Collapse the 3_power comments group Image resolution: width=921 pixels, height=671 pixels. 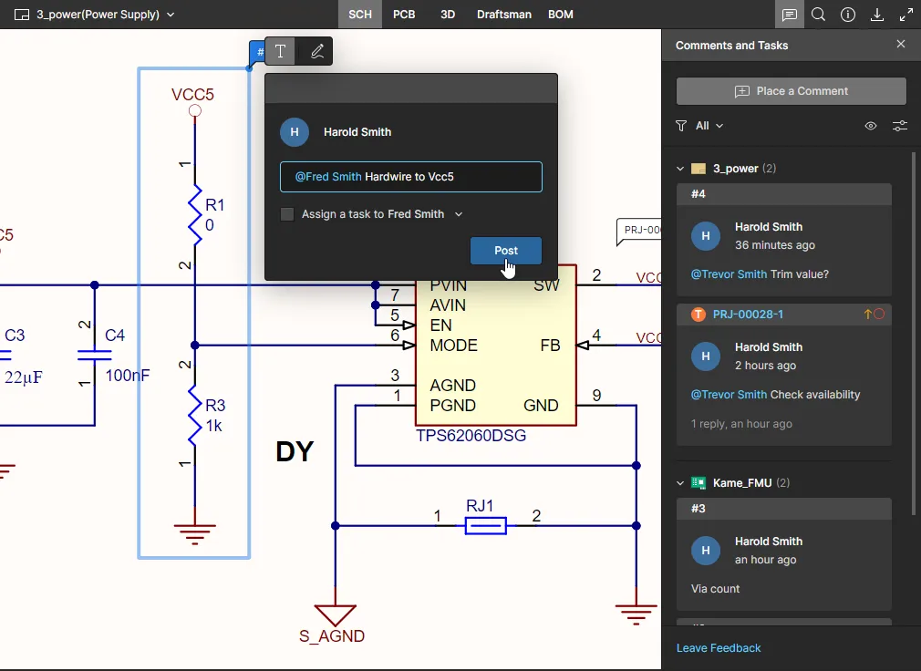coord(680,169)
